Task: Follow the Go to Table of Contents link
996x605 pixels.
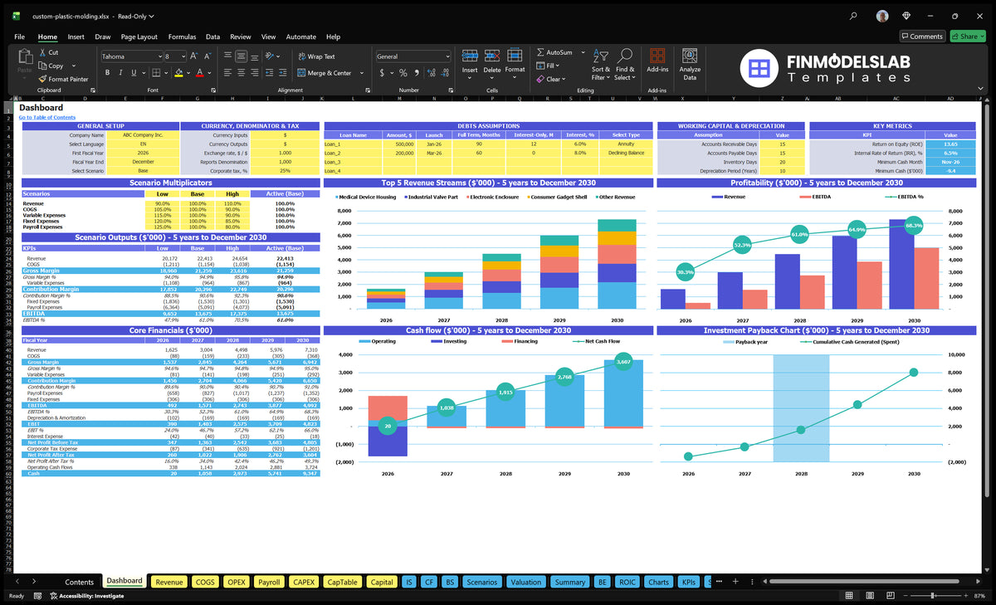Action: (x=47, y=118)
